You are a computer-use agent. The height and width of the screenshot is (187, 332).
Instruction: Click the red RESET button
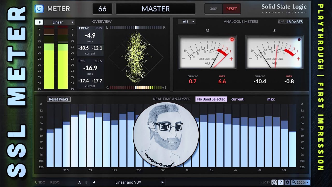point(232,9)
